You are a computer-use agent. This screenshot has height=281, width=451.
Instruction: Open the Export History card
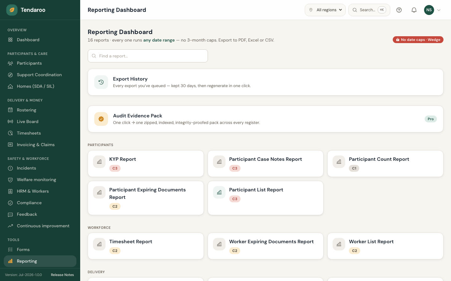(x=266, y=82)
